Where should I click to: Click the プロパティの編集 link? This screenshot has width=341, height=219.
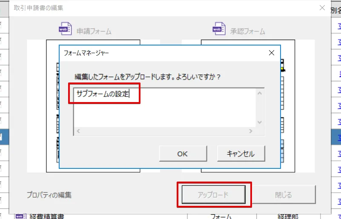49,195
